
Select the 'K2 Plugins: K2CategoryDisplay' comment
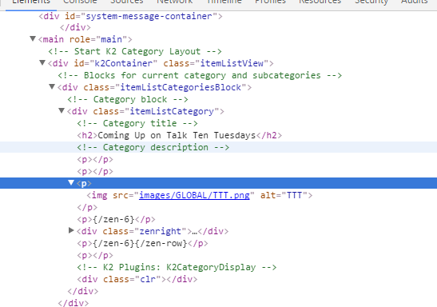pyautogui.click(x=177, y=267)
